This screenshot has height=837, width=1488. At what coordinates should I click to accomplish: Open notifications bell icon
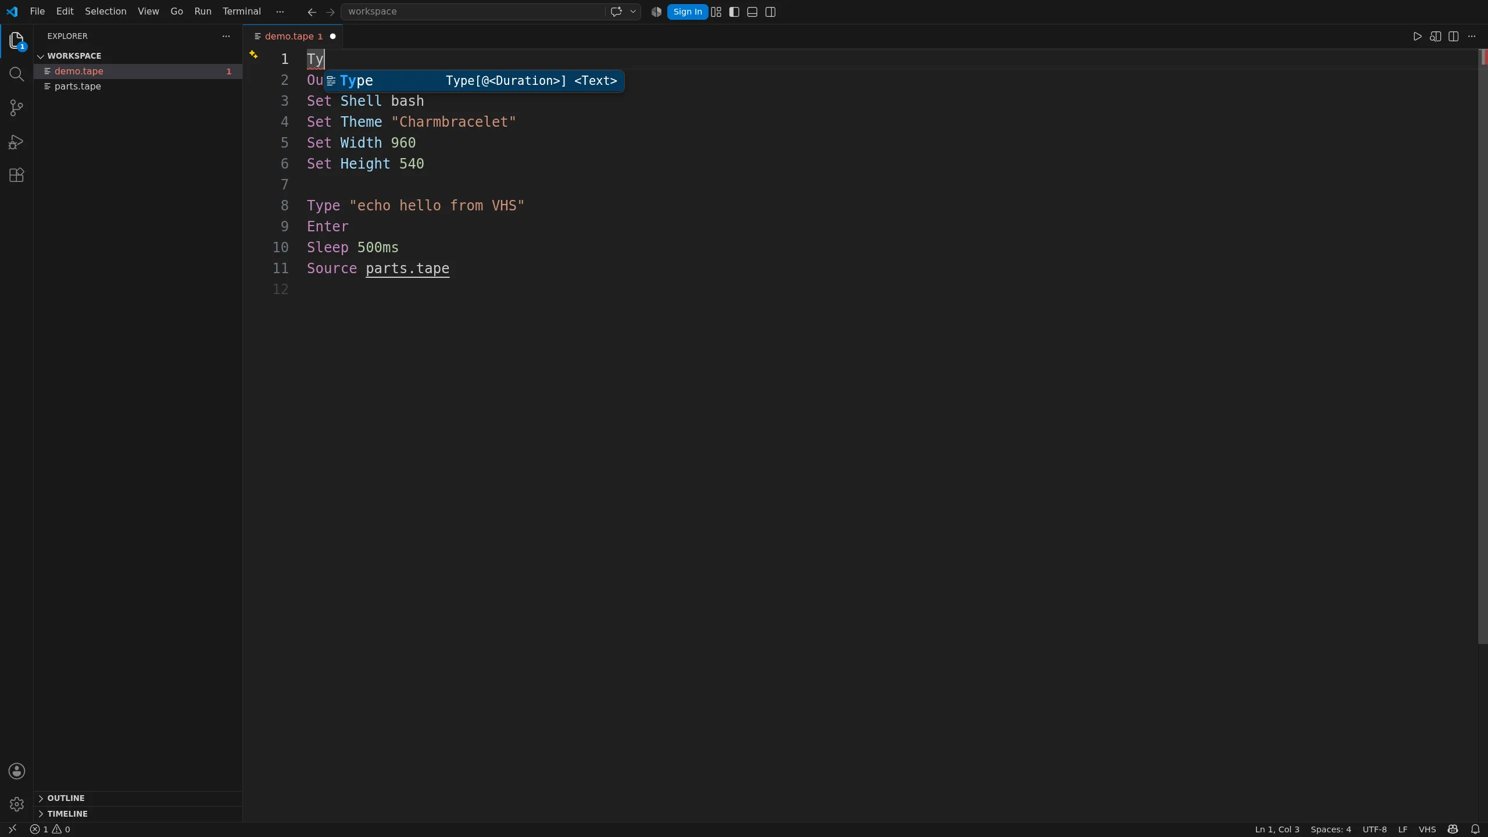tap(1475, 829)
